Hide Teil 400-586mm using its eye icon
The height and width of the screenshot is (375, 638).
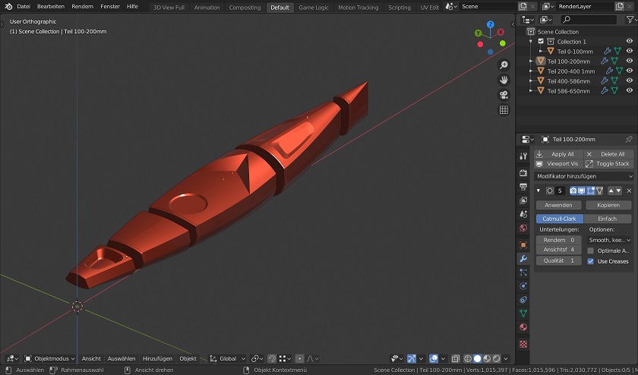click(629, 80)
